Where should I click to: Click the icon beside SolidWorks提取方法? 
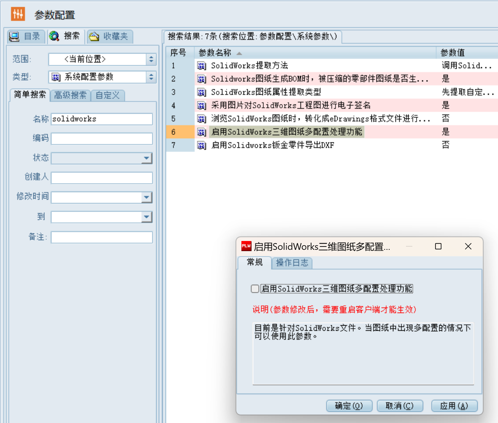tap(201, 66)
